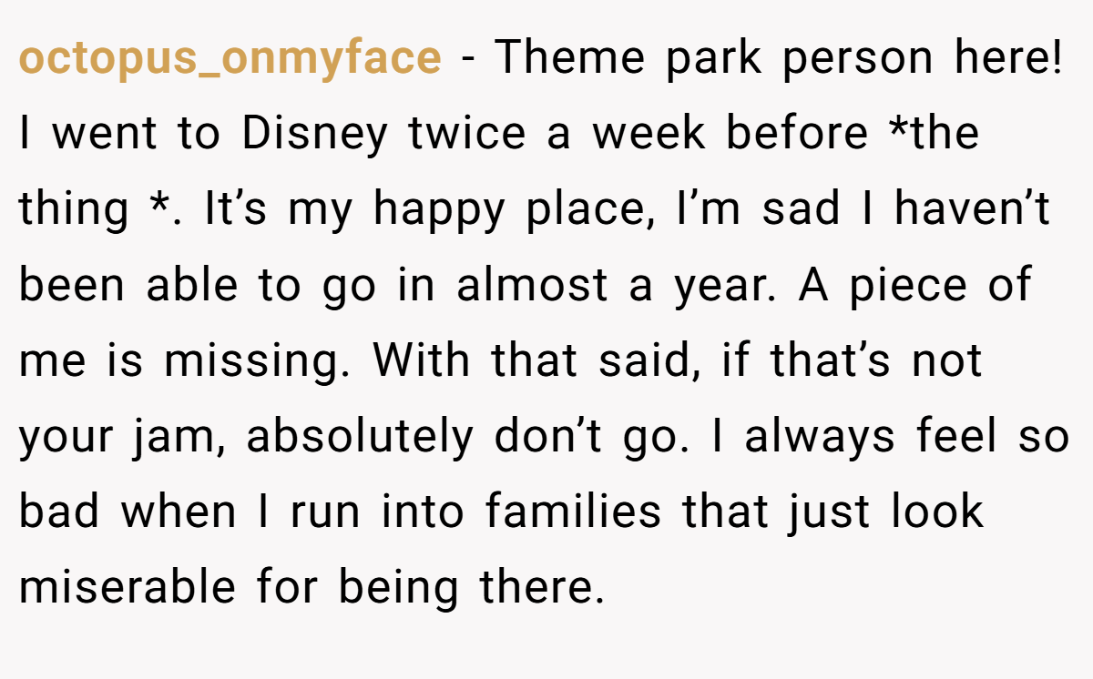
Task: Click the word "almost" in the comment
Action: pyautogui.click(x=532, y=285)
